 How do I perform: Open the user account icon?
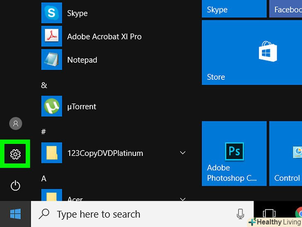click(15, 123)
